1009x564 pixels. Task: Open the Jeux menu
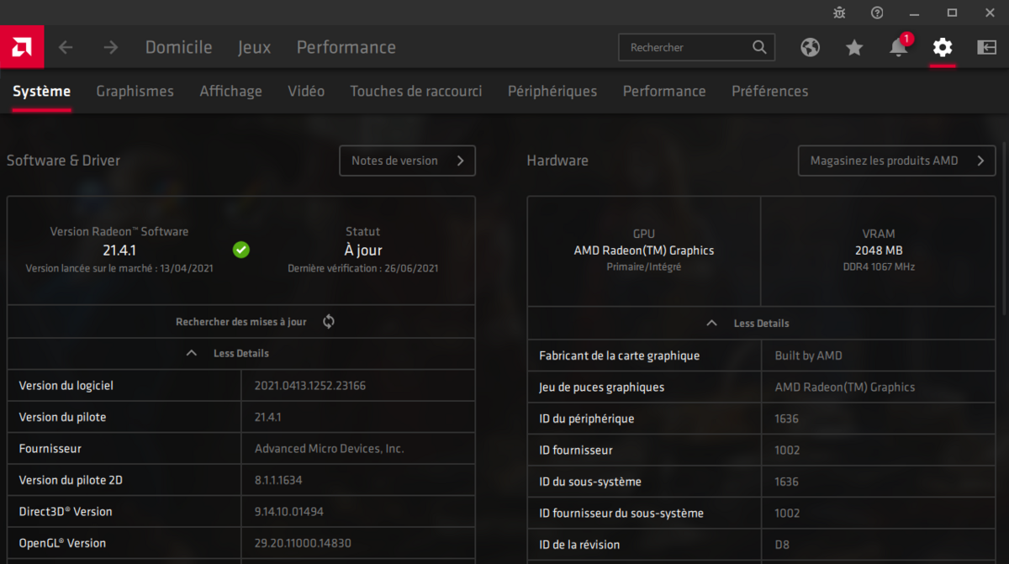(x=255, y=47)
